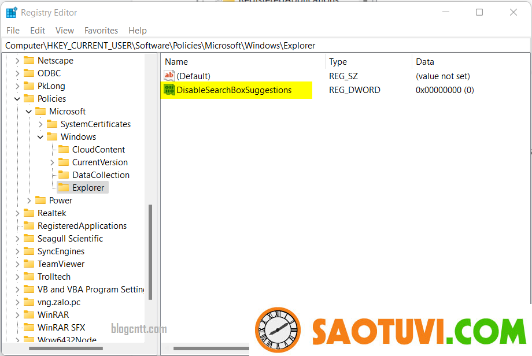The height and width of the screenshot is (356, 532).
Task: Select the ODBC folder icon
Action: 29,73
